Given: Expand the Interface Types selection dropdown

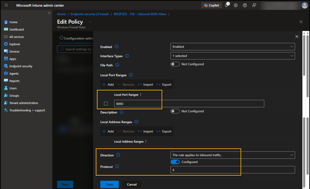Looking at the screenshot, I should 232,56.
